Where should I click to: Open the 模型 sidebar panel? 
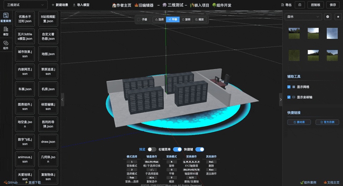pos(6,31)
